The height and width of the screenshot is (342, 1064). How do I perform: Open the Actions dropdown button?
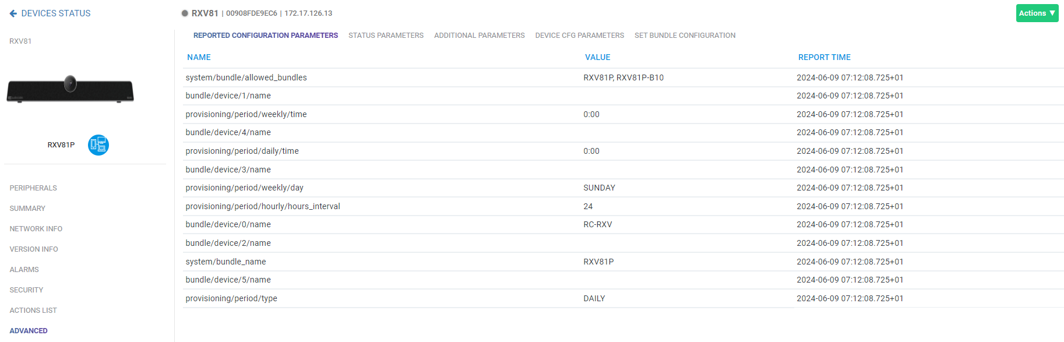coord(1037,13)
